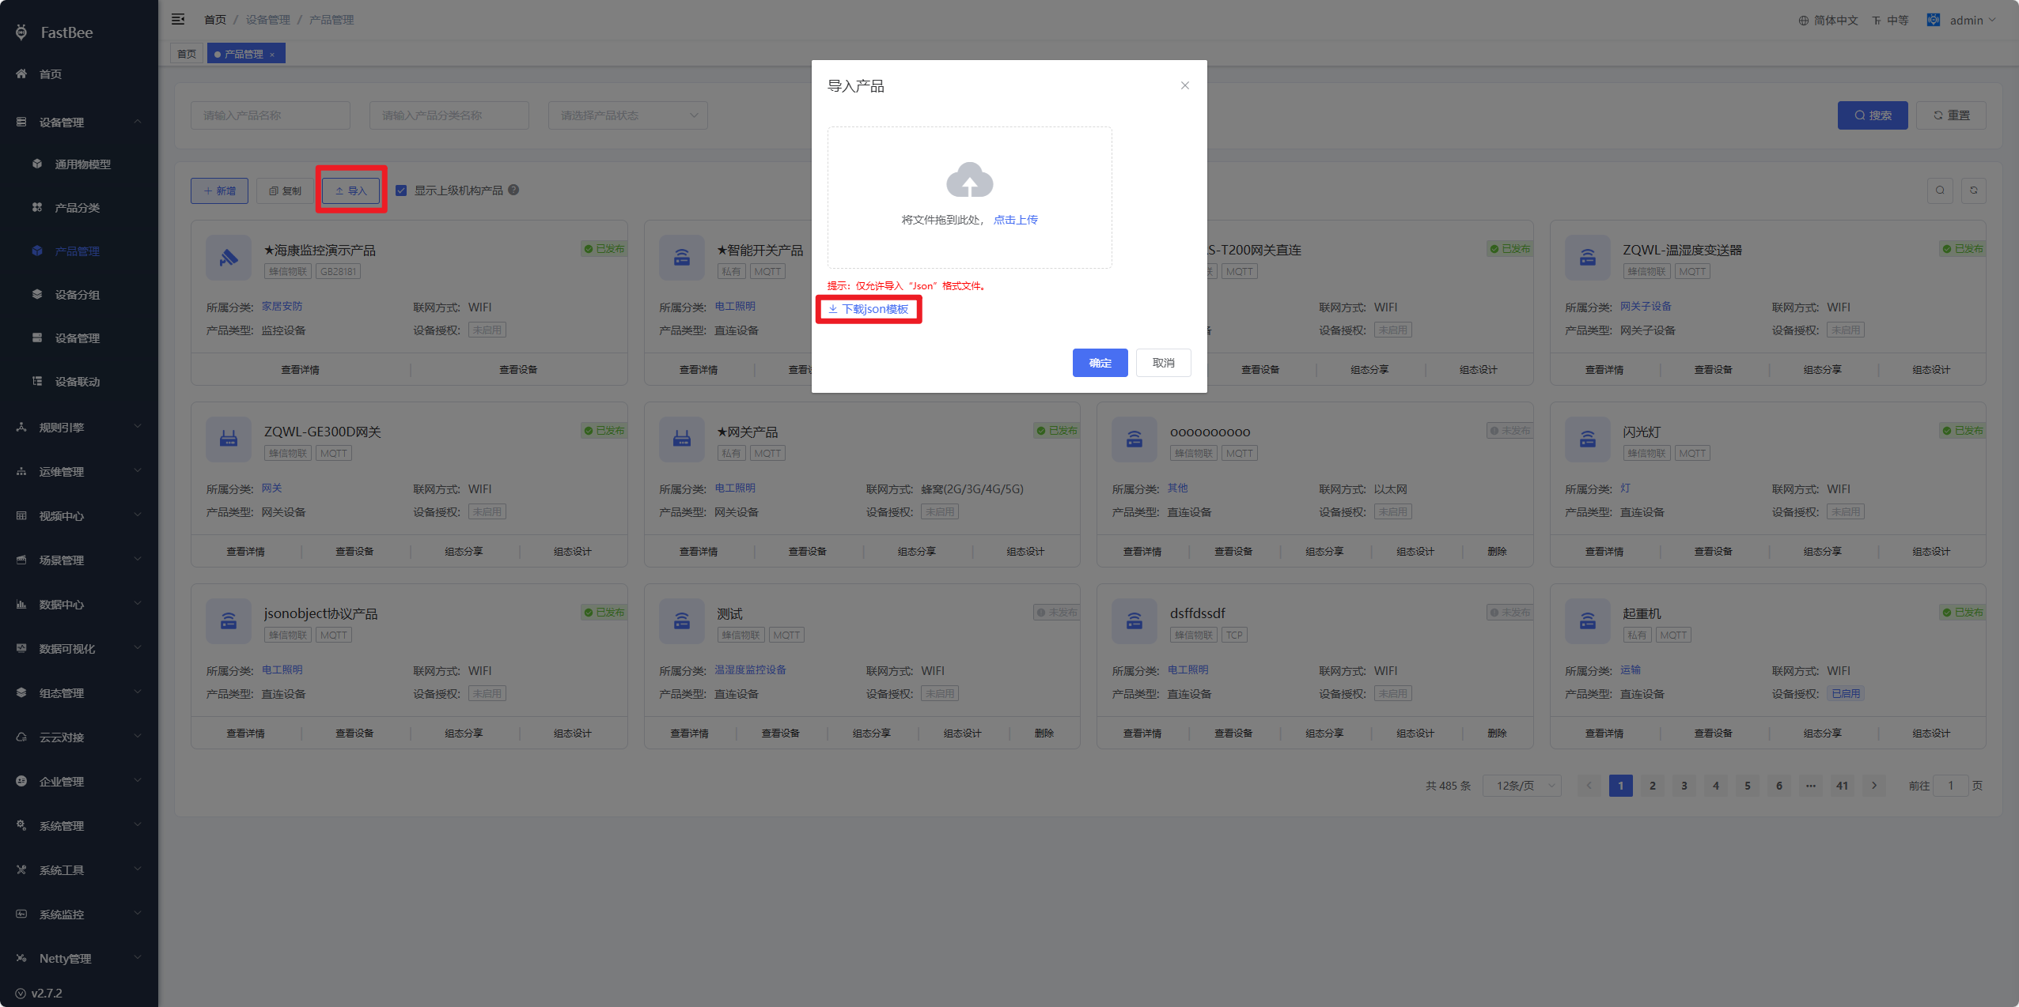The width and height of the screenshot is (2019, 1007).
Task: Click the round search toggle icon
Action: click(1940, 190)
